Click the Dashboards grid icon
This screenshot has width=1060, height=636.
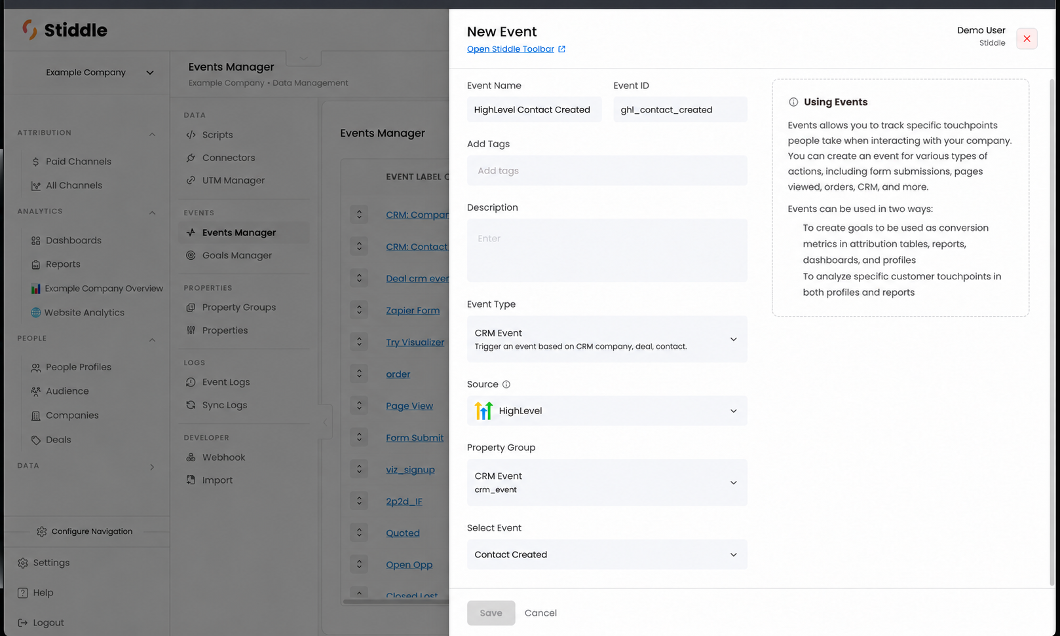coord(36,240)
